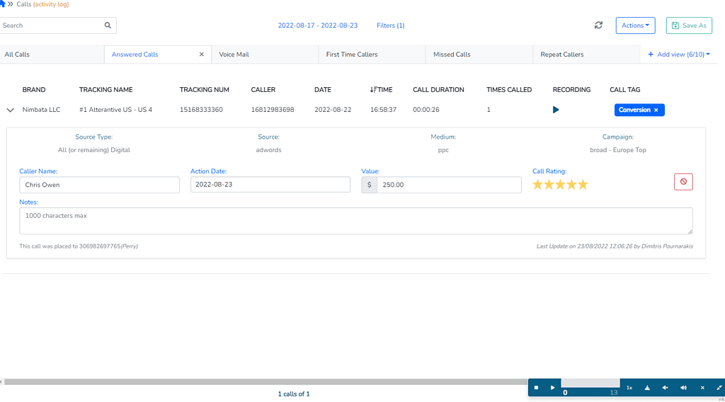Click the CALL TAG column header
Image resolution: width=725 pixels, height=402 pixels.
(x=624, y=90)
